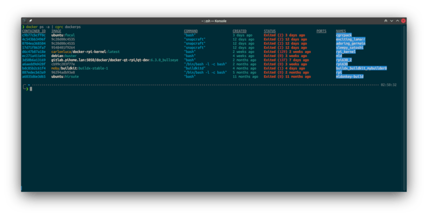The width and height of the screenshot is (428, 217).
Task: Click container ID d6c47b87a18e
Action: point(34,52)
